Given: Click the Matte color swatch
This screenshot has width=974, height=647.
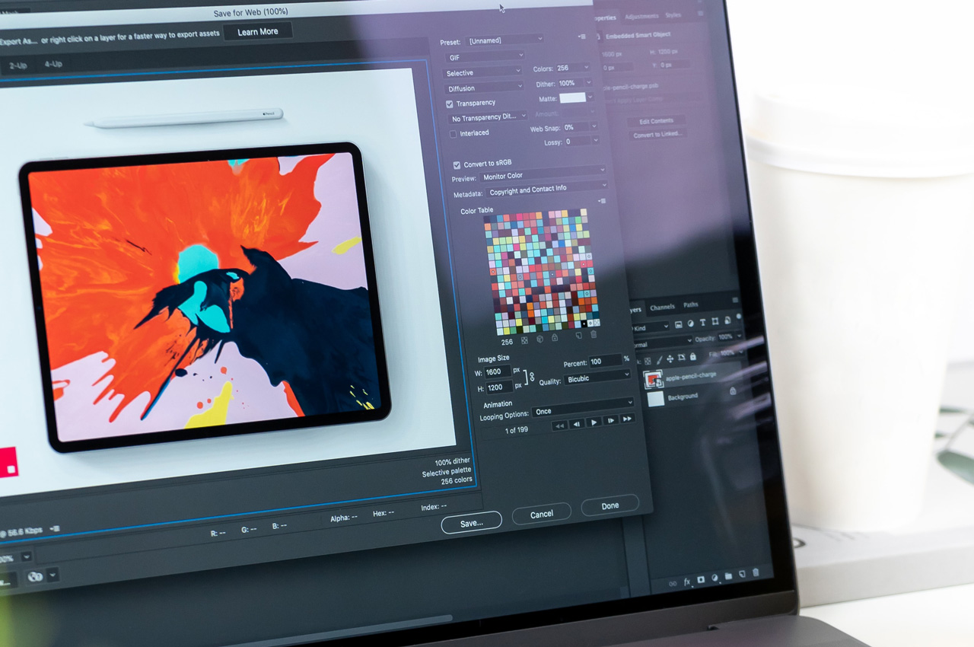Looking at the screenshot, I should (572, 98).
